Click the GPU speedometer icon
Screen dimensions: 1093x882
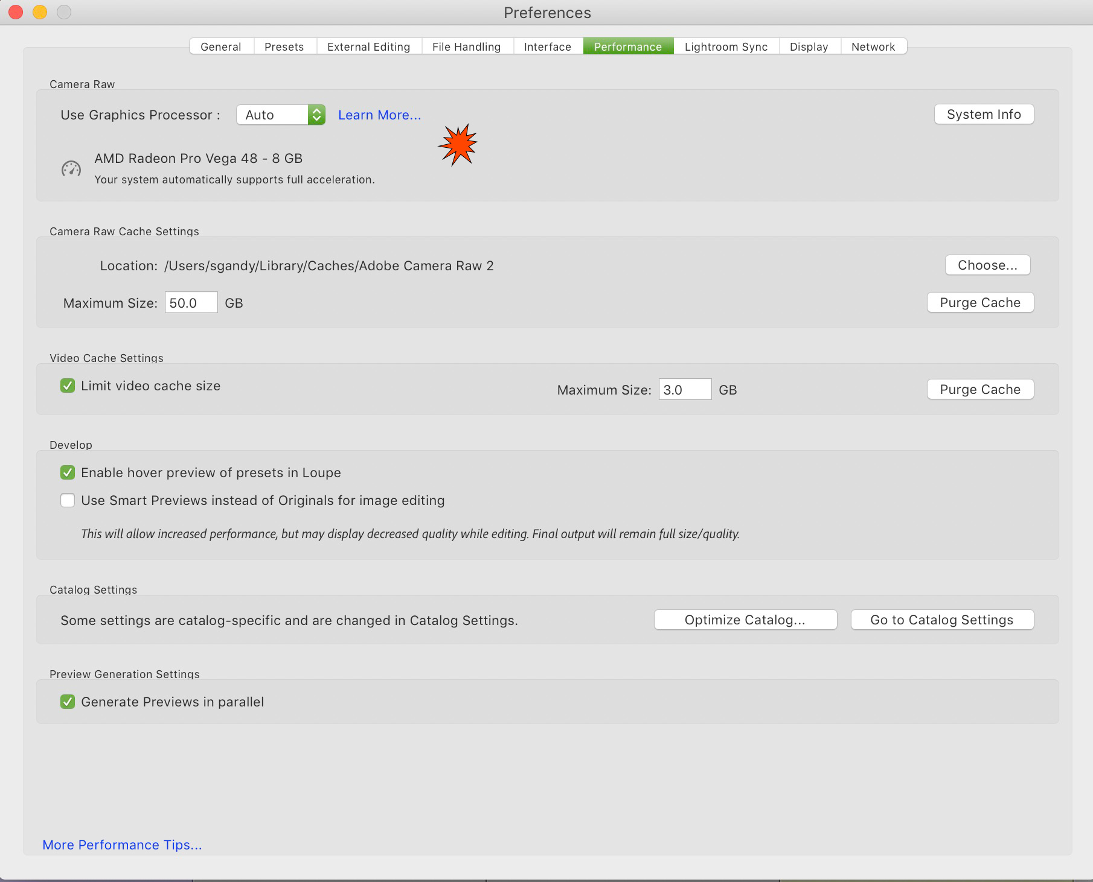(71, 169)
